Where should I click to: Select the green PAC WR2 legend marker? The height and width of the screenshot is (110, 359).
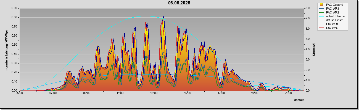click(321, 12)
